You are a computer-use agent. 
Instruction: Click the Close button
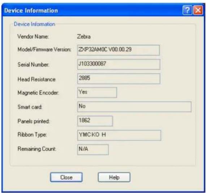(66, 177)
